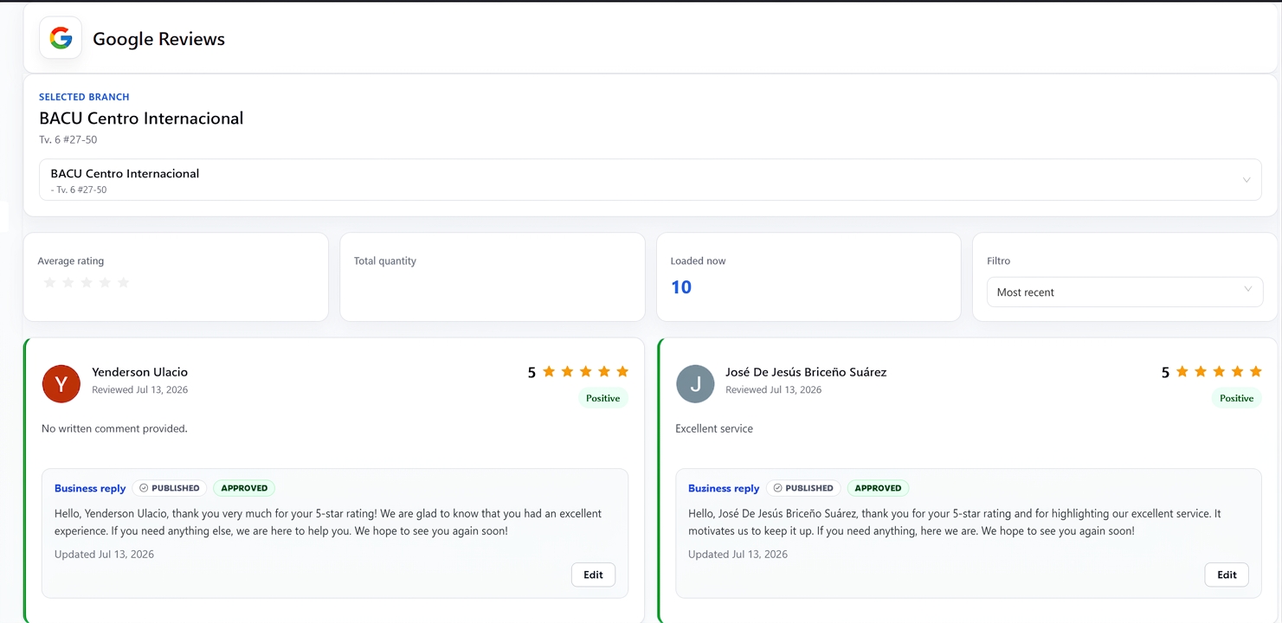Click Business reply label in Yenderson's card
Screen dimensions: 1282x623
point(90,488)
